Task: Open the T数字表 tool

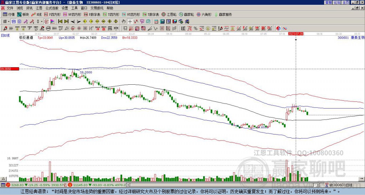Action: click(151, 14)
